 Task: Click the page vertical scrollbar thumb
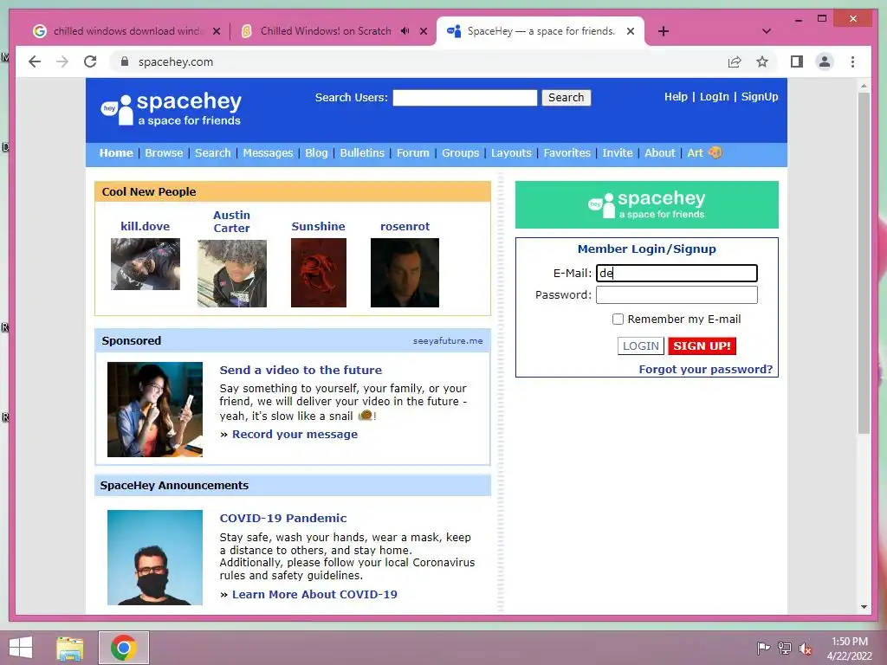(864, 263)
